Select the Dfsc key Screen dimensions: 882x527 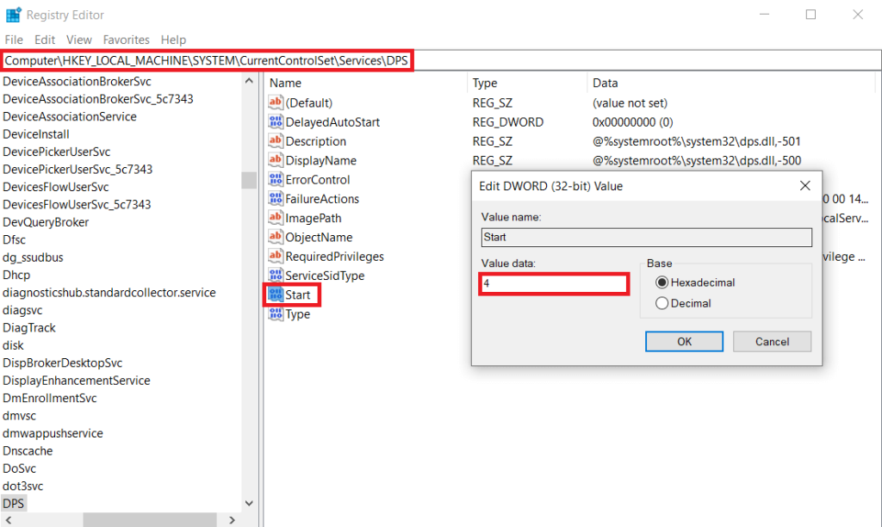pyautogui.click(x=14, y=239)
